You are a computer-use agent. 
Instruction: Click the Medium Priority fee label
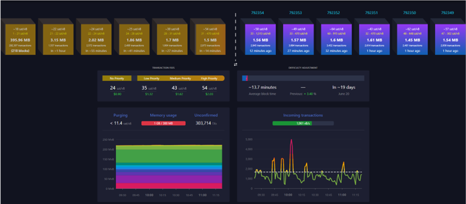(181, 78)
